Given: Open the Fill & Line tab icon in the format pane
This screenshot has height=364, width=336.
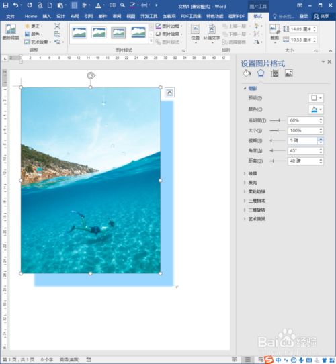Looking at the screenshot, I should click(247, 73).
